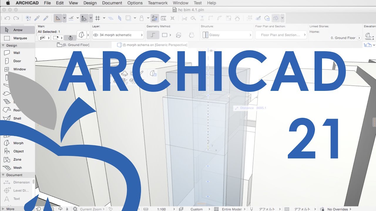Toggle the Snap Guides icon
376x211 pixels.
(71, 18)
